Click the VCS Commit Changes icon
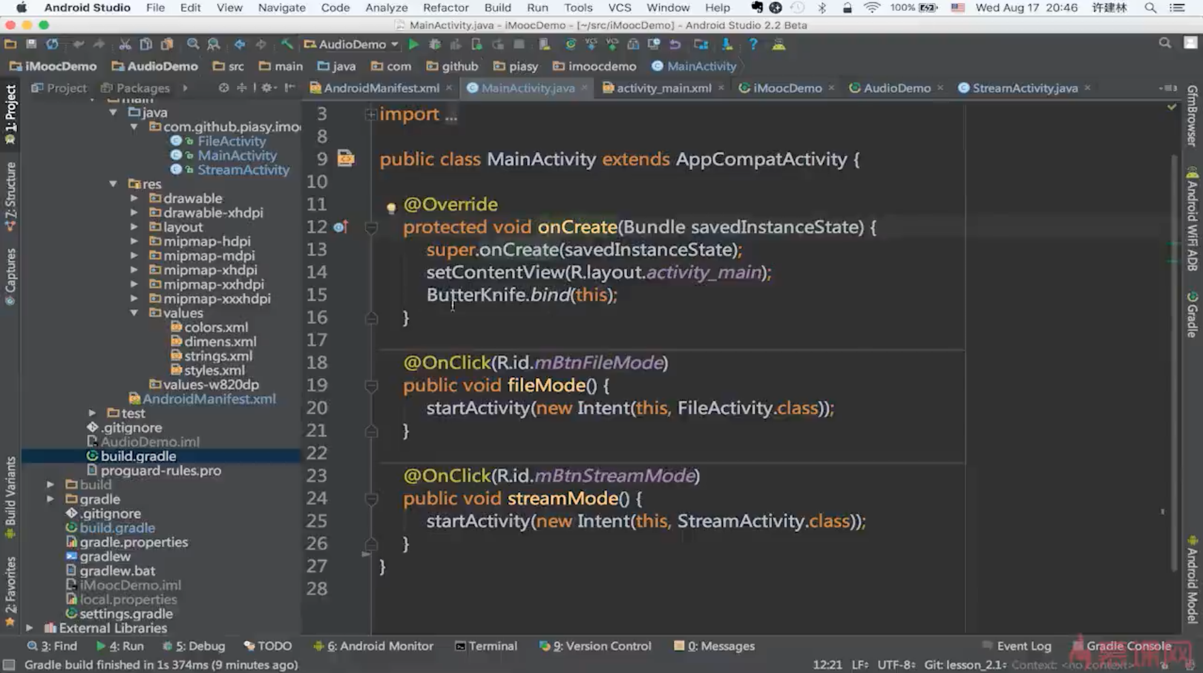This screenshot has width=1203, height=673. [612, 44]
